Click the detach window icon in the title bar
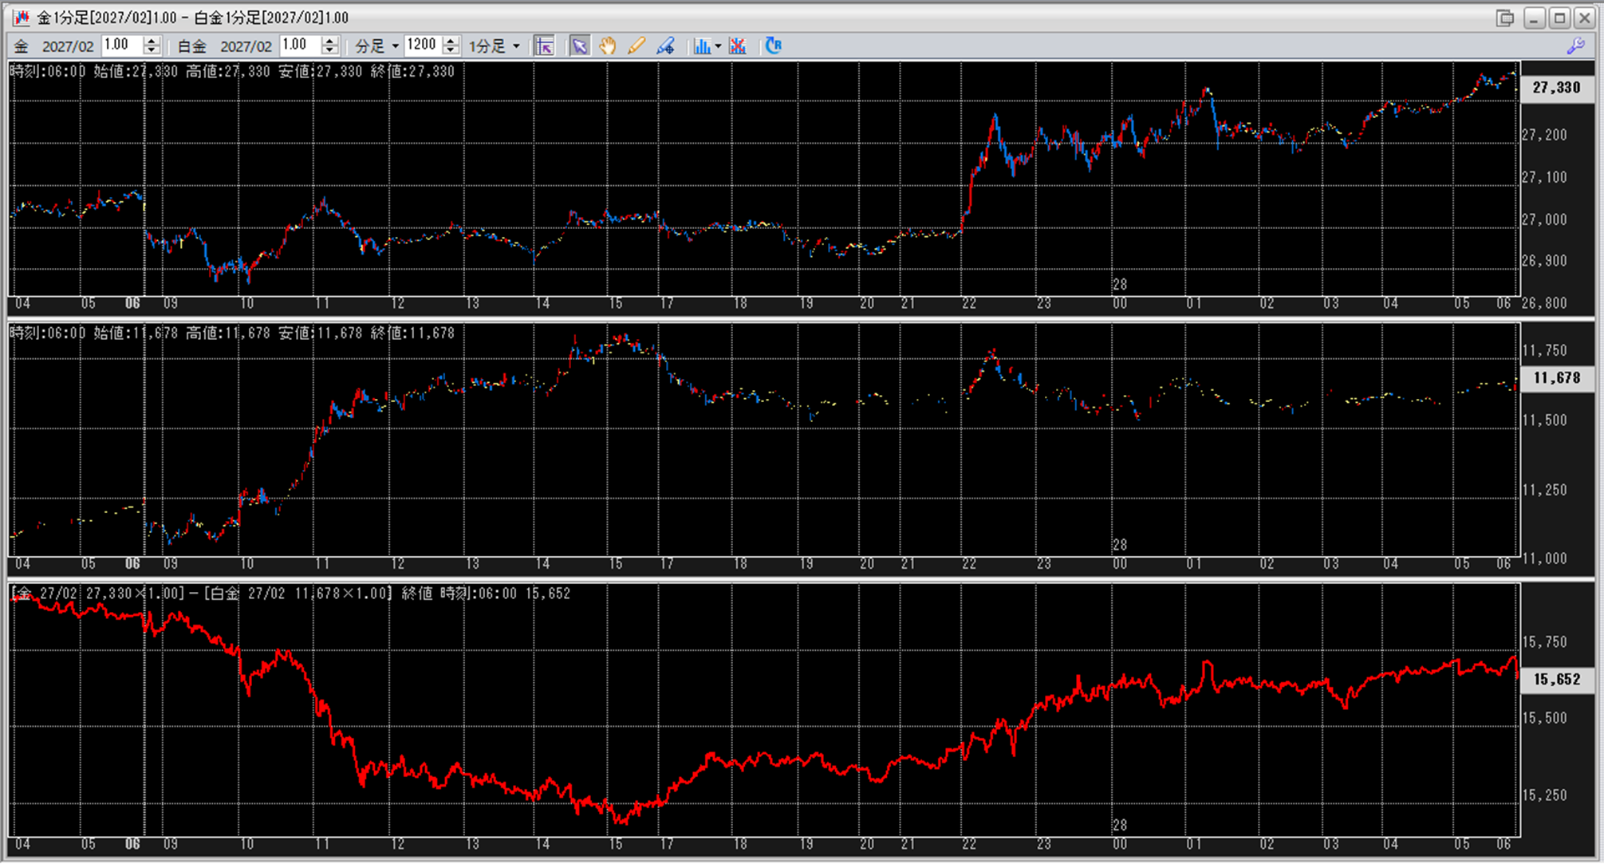Viewport: 1604px width, 864px height. [1505, 18]
